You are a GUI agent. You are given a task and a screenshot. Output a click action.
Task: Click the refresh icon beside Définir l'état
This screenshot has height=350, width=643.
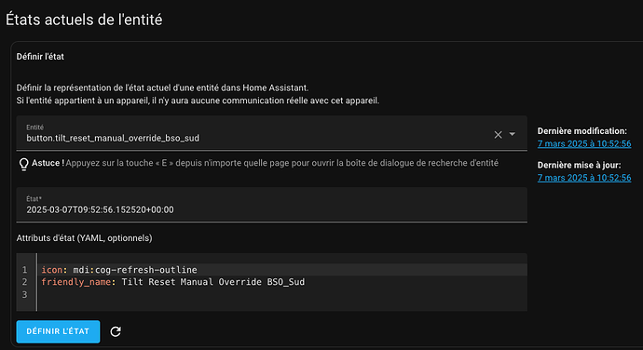coord(116,331)
